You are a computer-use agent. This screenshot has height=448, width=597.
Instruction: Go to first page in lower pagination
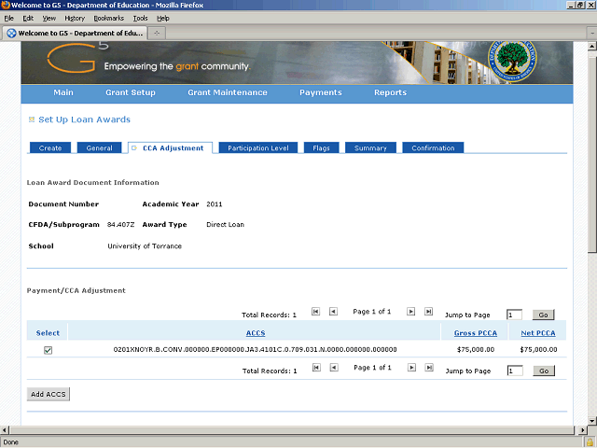[x=316, y=368]
